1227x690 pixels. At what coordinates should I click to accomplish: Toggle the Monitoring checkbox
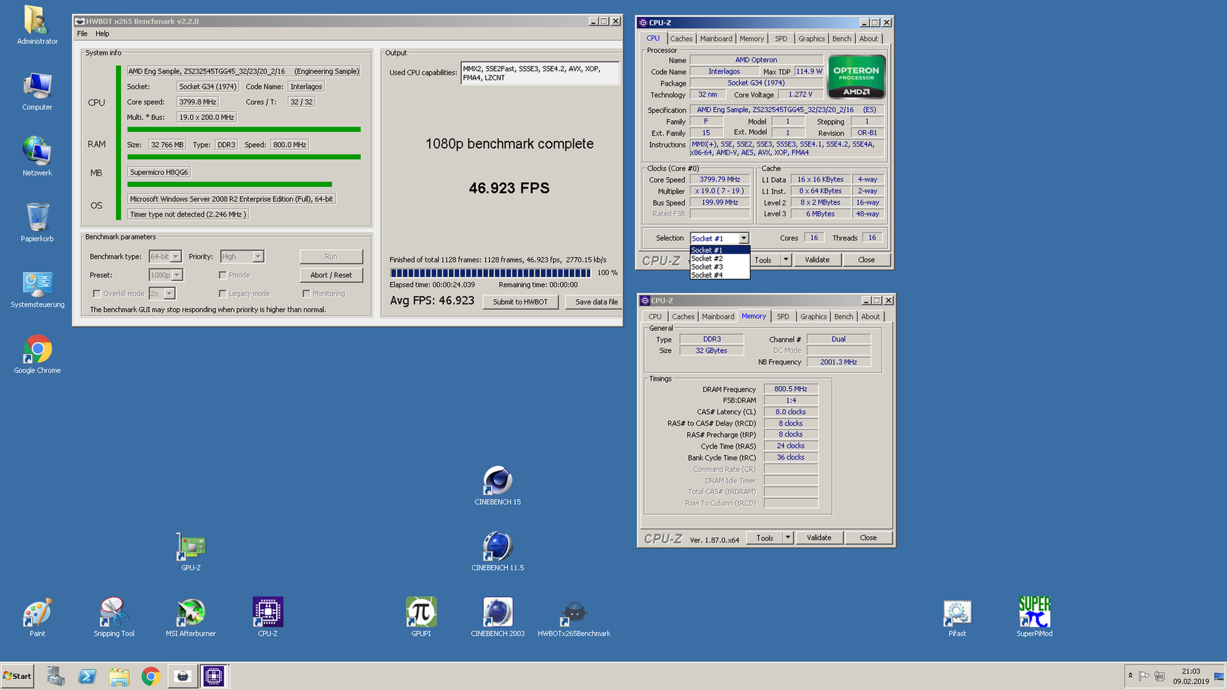point(306,294)
